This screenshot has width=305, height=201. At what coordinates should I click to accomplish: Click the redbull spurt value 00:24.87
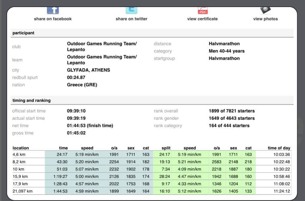click(x=76, y=77)
